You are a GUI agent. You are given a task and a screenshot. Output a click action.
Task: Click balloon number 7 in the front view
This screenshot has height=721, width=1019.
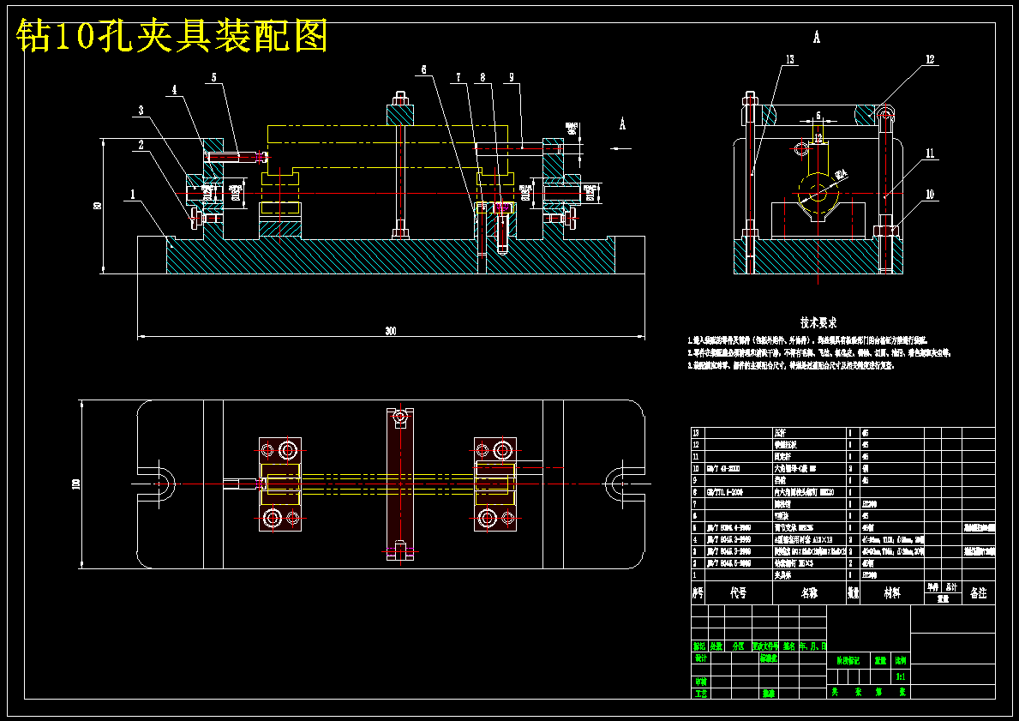(459, 77)
